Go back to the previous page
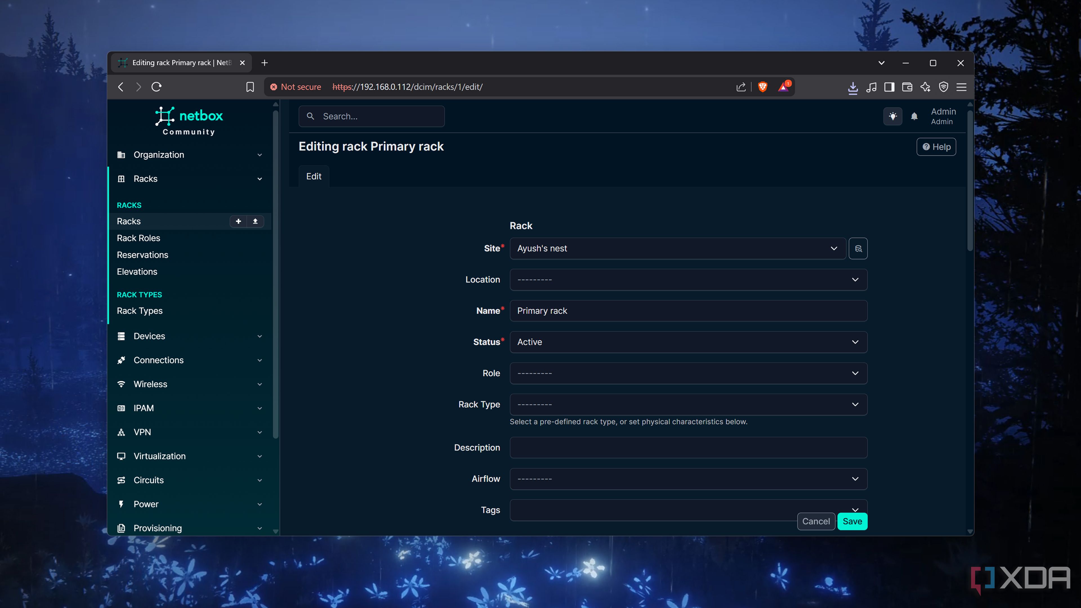 coord(121,87)
